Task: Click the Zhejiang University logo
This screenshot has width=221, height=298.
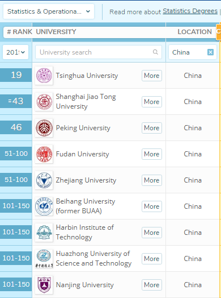Action: pos(44,180)
